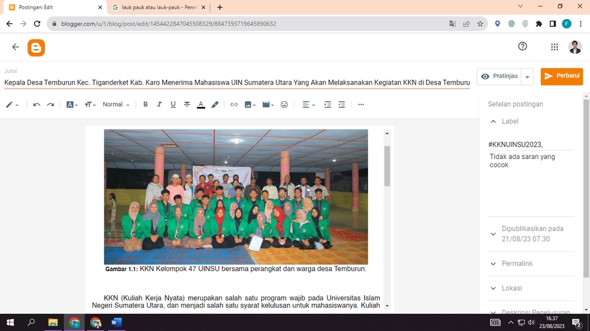
Task: Expand the Permalink section
Action: [x=530, y=263]
